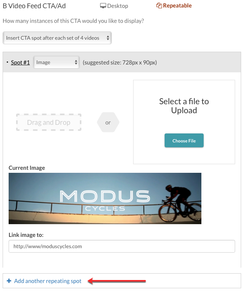
Task: Click the arrows of the Insert CTA spot selector
Action: (x=108, y=38)
